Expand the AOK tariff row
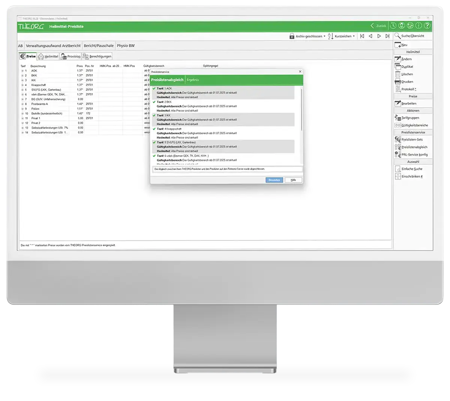Viewport: 450px width, 401px height. (x=22, y=71)
